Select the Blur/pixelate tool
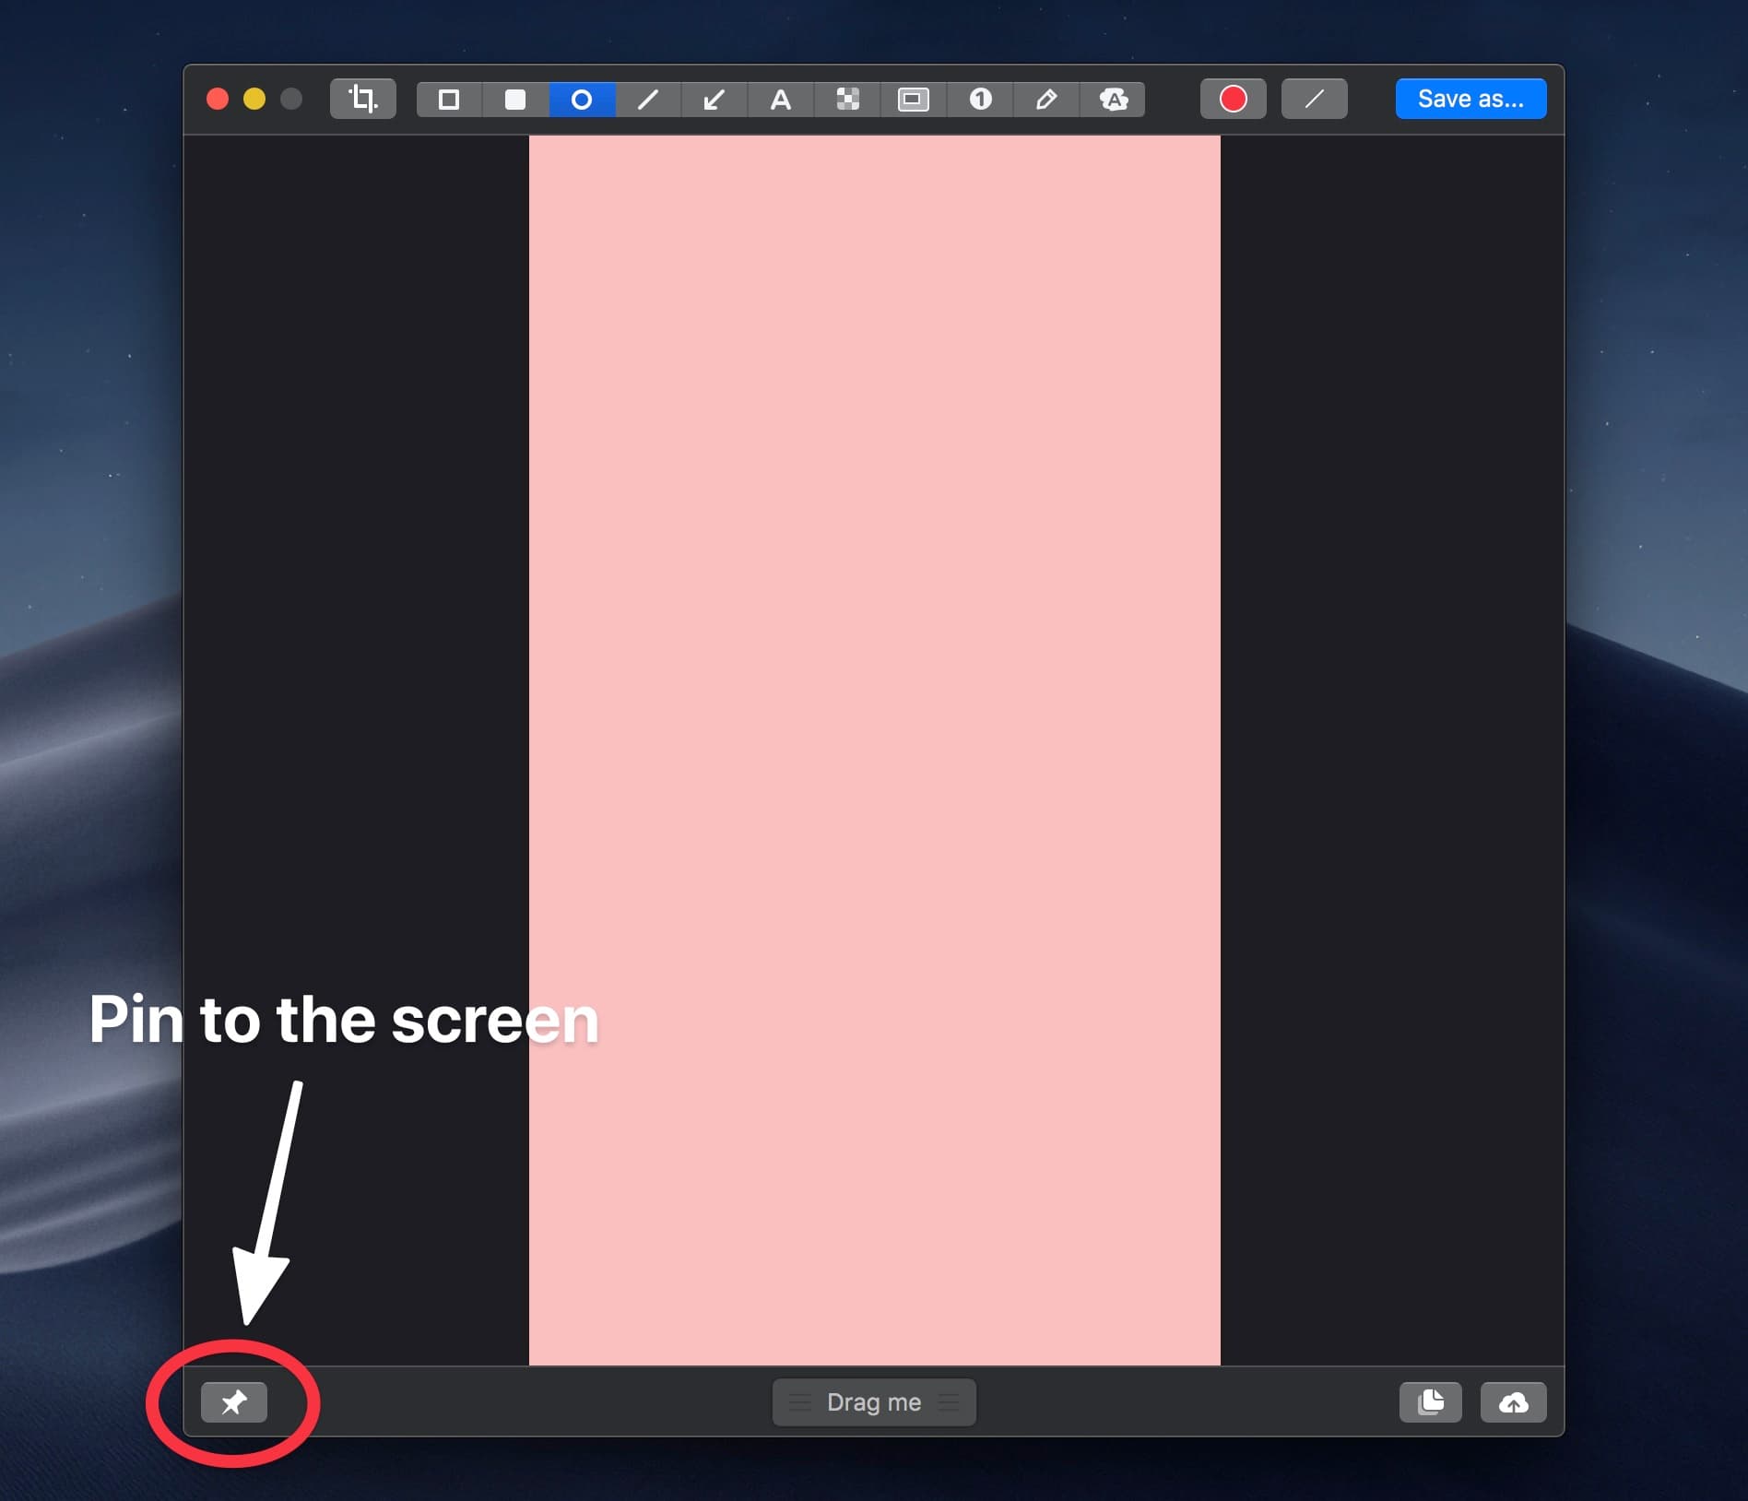Image resolution: width=1748 pixels, height=1501 pixels. [846, 99]
